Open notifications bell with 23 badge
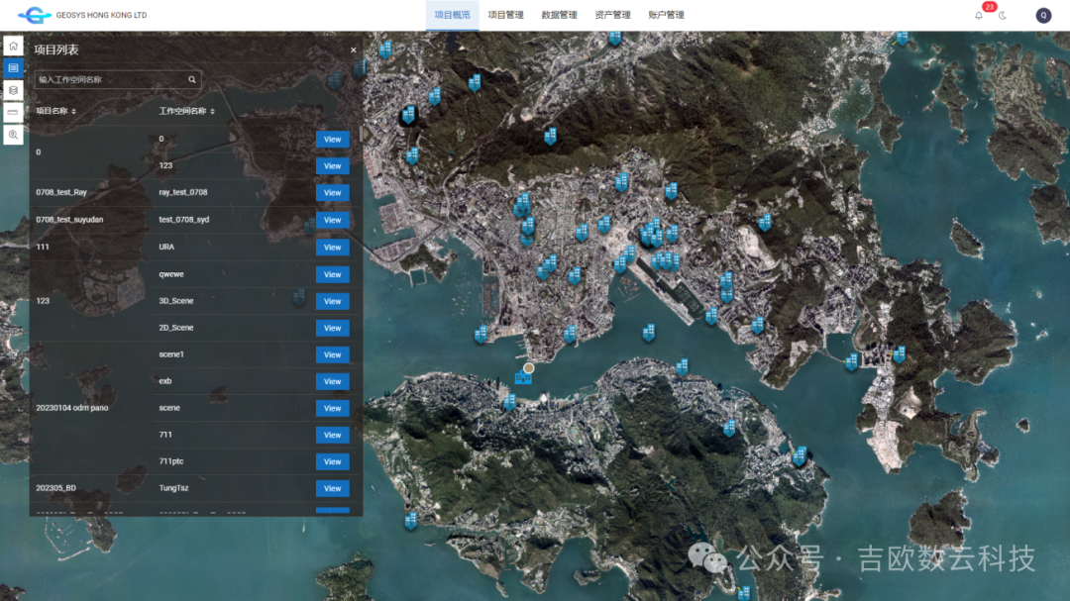 point(979,15)
